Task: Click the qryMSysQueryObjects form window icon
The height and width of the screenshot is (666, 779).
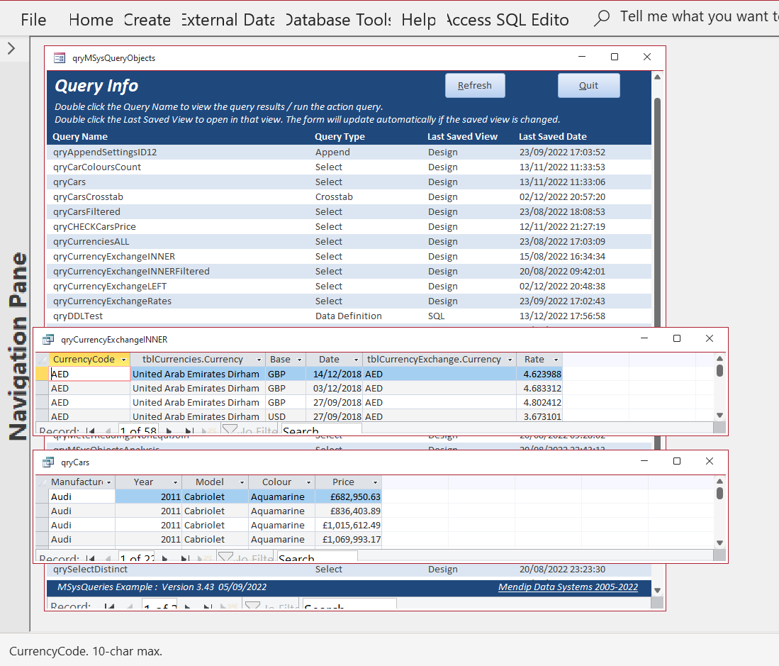Action: click(59, 58)
